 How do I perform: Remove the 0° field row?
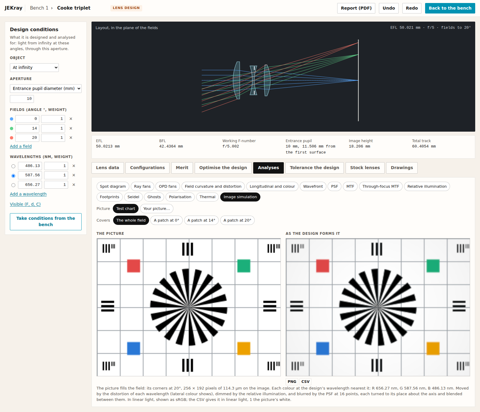click(71, 119)
